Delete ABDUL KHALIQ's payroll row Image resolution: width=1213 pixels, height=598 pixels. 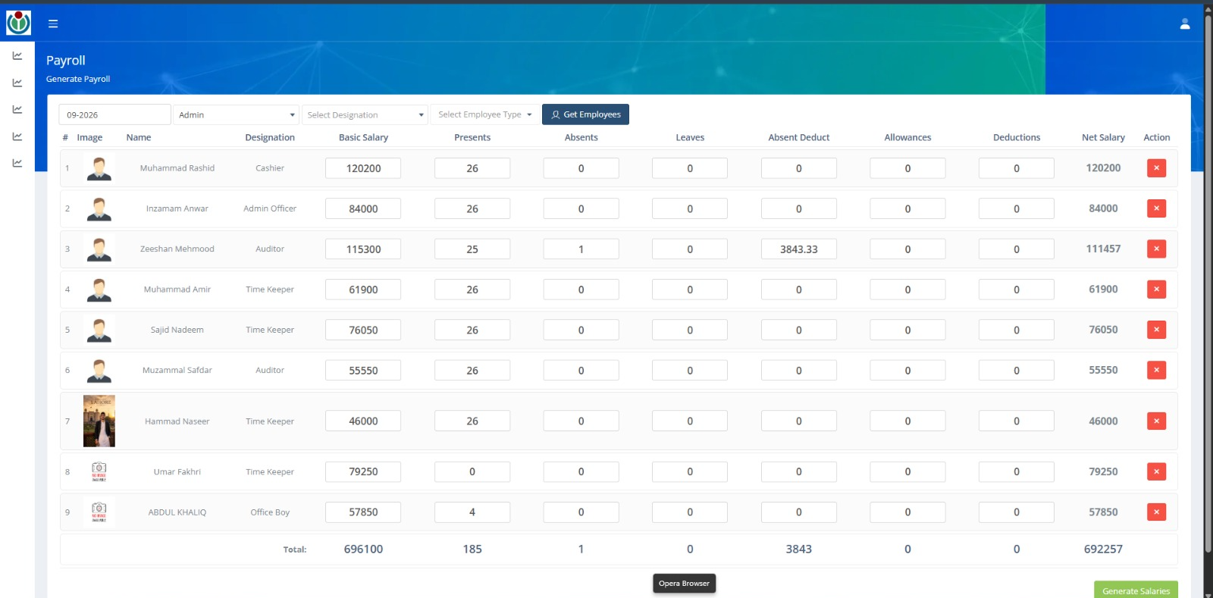1156,512
